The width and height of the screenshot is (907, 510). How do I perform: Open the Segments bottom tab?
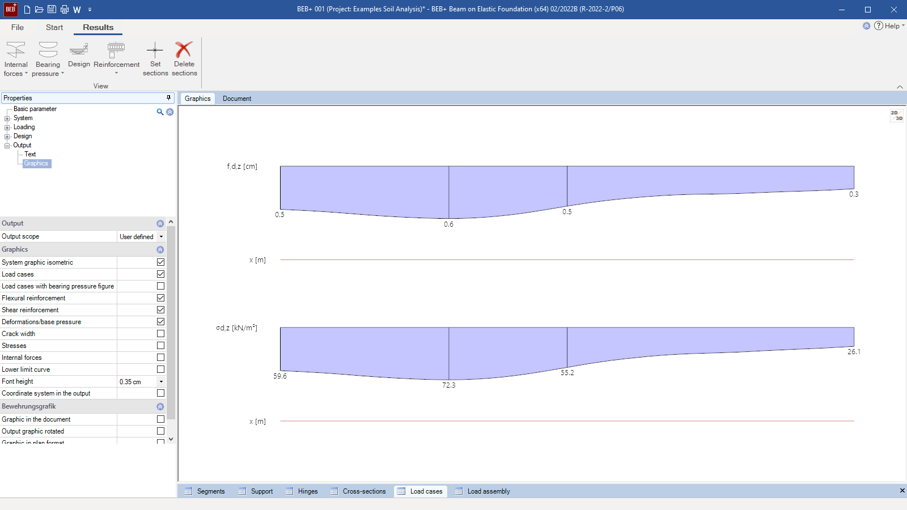pyautogui.click(x=204, y=491)
